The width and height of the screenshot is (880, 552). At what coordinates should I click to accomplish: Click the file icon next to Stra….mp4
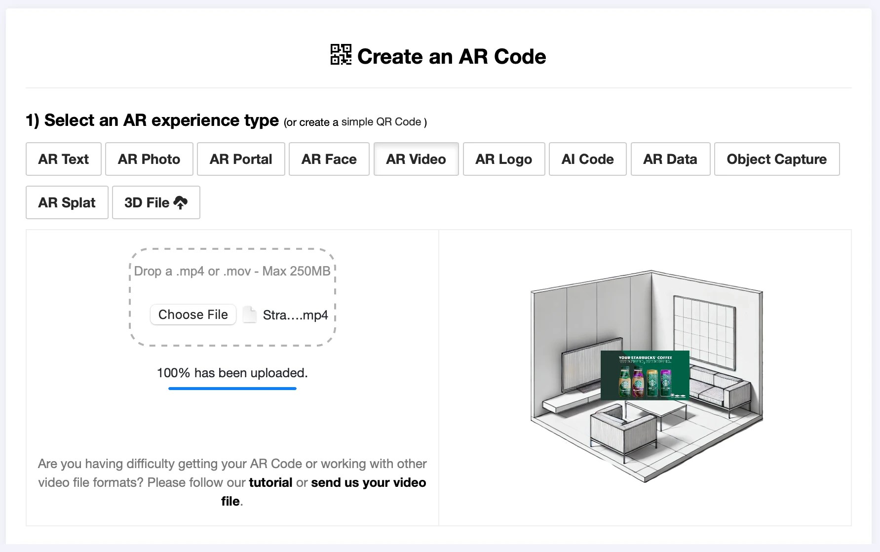250,314
